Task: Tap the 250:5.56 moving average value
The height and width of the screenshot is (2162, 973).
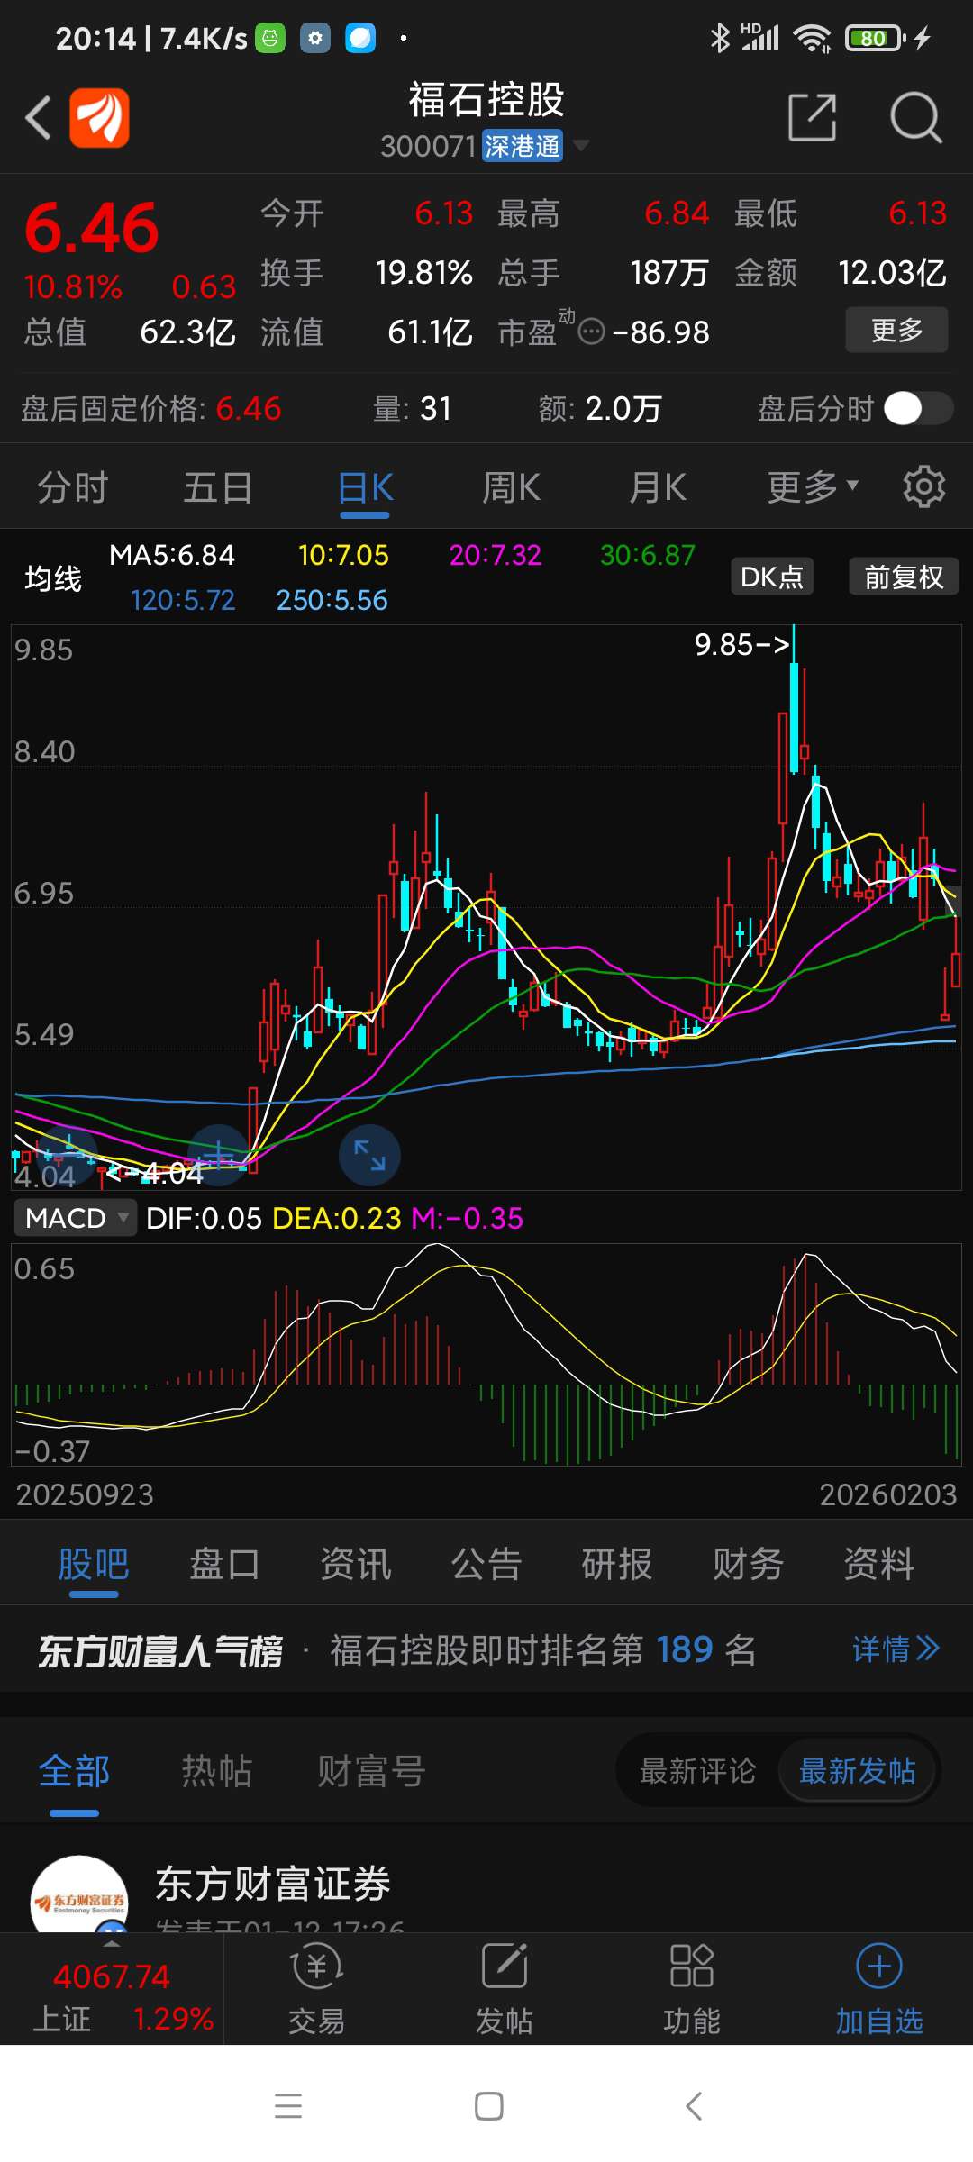Action: coord(332,600)
